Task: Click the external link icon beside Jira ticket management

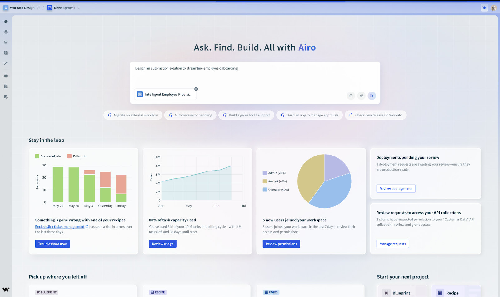Action: (x=87, y=227)
